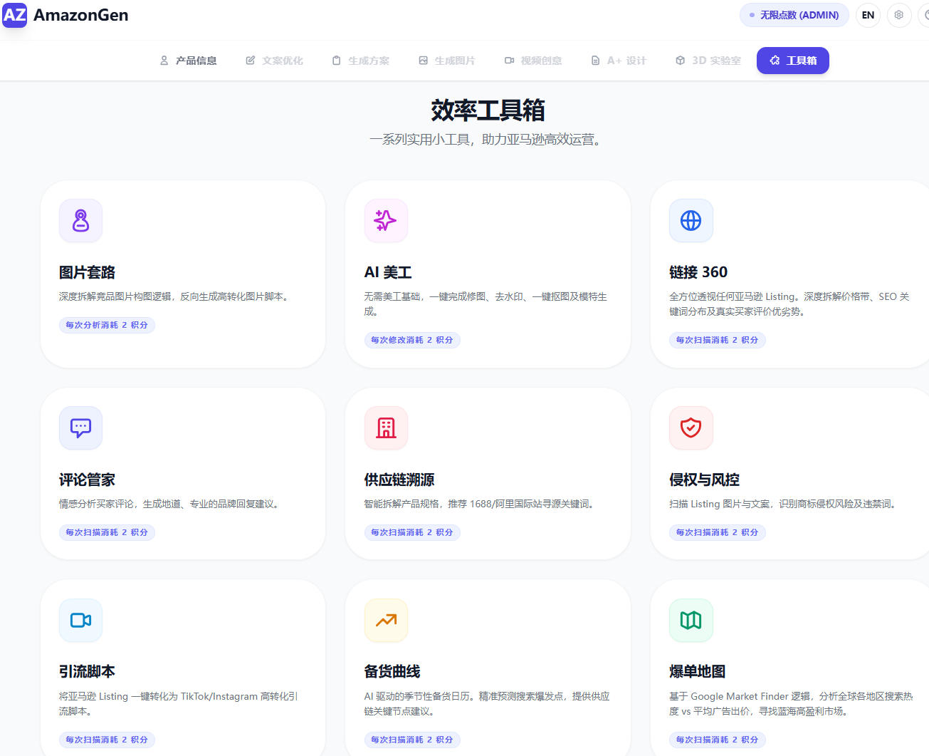
Task: Toggle language with the EN button
Action: [x=868, y=15]
